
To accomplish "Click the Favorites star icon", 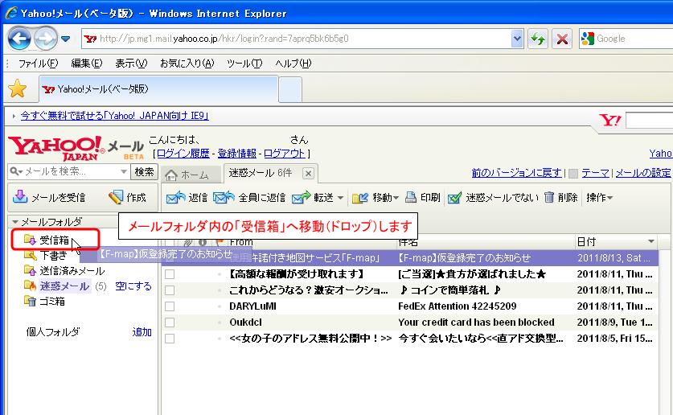I will coord(18,88).
